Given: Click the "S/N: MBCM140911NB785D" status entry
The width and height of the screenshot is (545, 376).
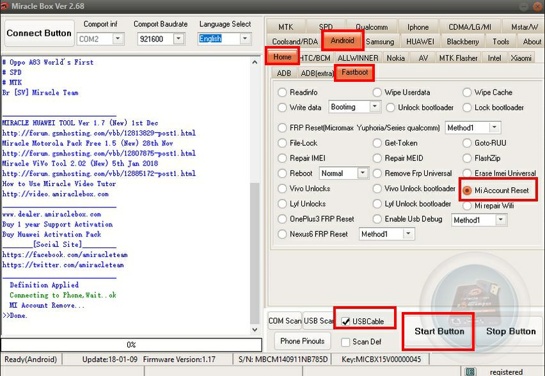Looking at the screenshot, I should click(x=283, y=359).
